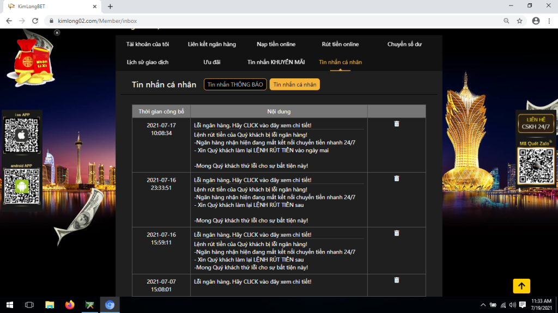Click the android APP QR code

(x=22, y=186)
